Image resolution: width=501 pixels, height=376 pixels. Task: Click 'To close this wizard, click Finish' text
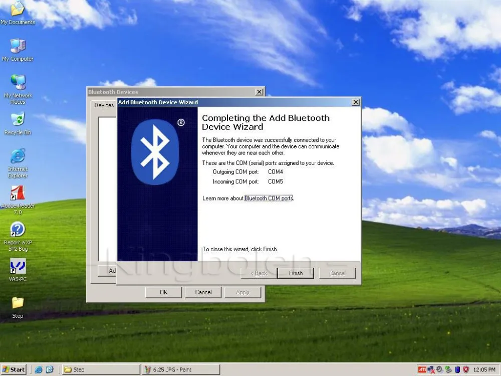tap(240, 249)
